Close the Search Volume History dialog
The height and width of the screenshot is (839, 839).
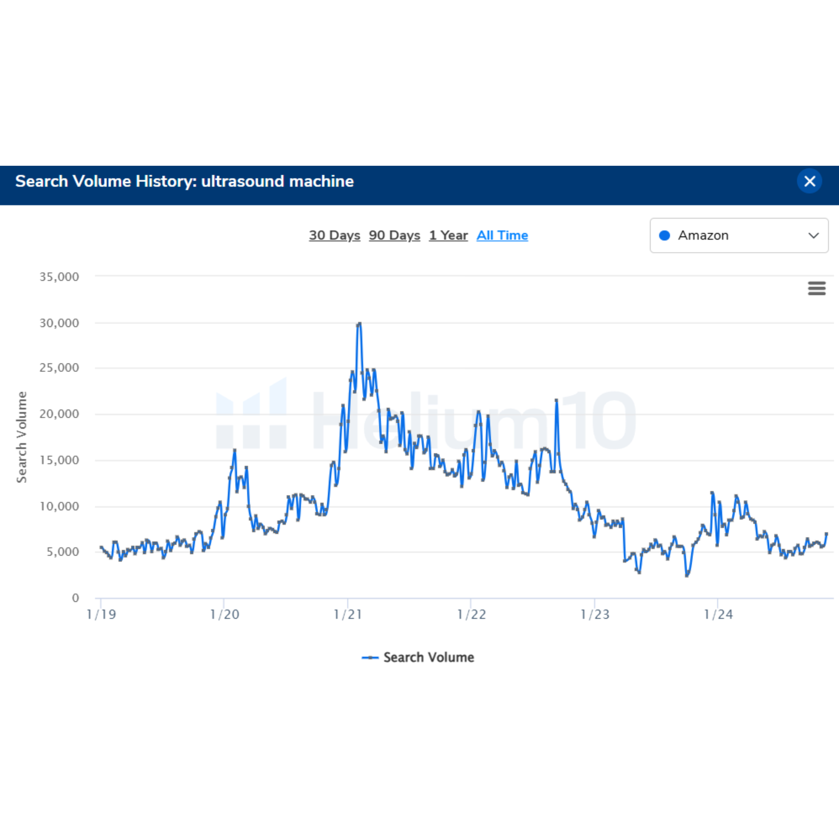(810, 181)
